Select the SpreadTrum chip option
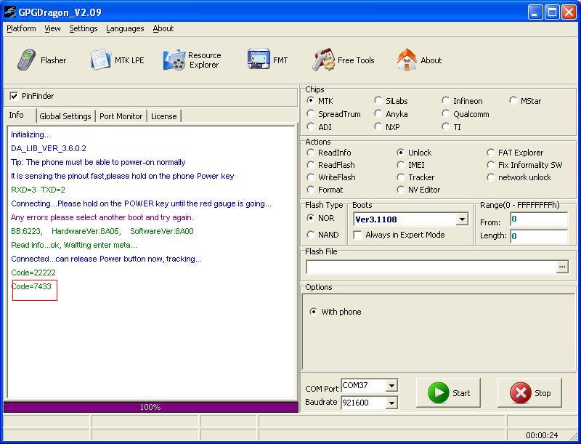Viewport: 581px width, 444px height. [311, 114]
